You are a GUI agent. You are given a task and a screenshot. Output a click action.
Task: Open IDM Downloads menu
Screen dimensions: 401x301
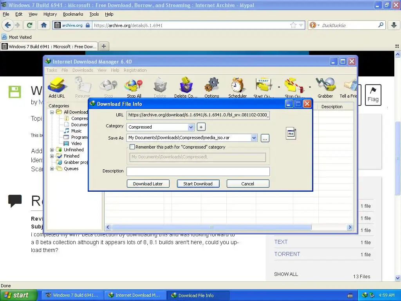pos(83,70)
